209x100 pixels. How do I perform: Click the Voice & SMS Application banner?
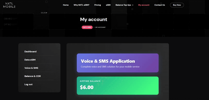[118, 63]
